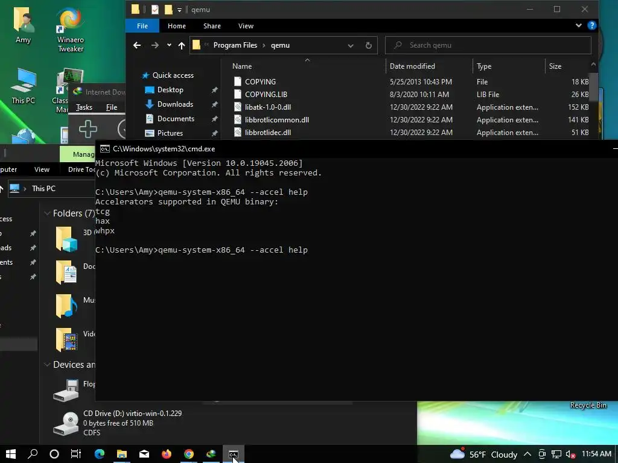This screenshot has height=463, width=618.
Task: Refresh the qemu folder view
Action: coord(369,45)
